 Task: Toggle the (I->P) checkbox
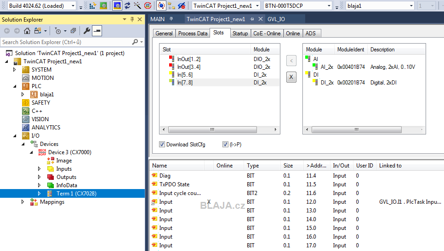coord(225,145)
